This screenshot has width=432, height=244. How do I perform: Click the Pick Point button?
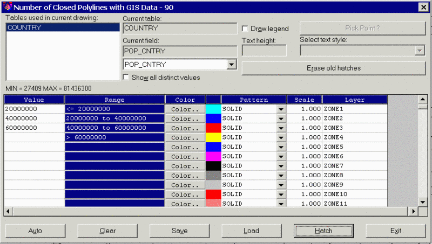click(x=362, y=29)
